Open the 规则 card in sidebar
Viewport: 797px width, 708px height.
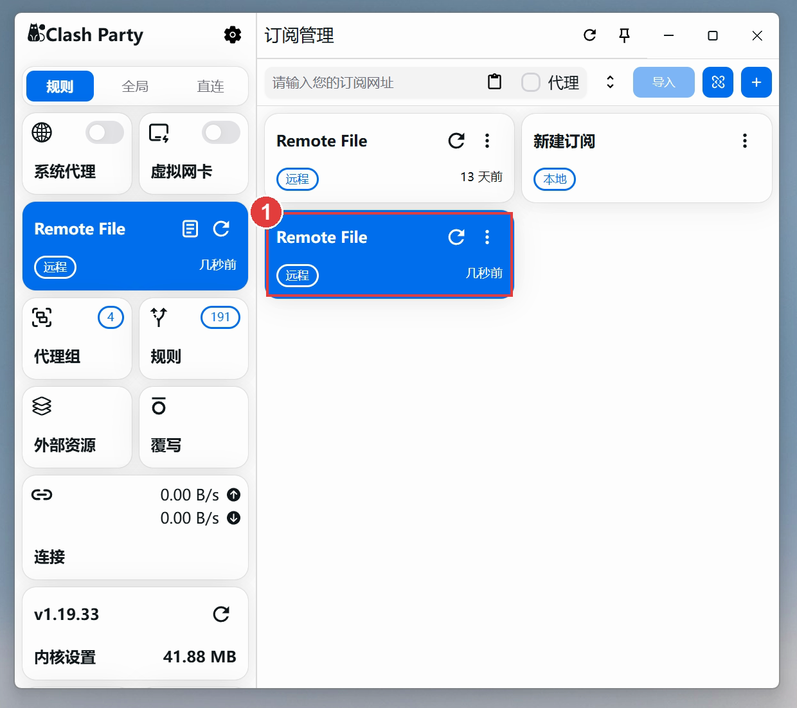(x=193, y=339)
